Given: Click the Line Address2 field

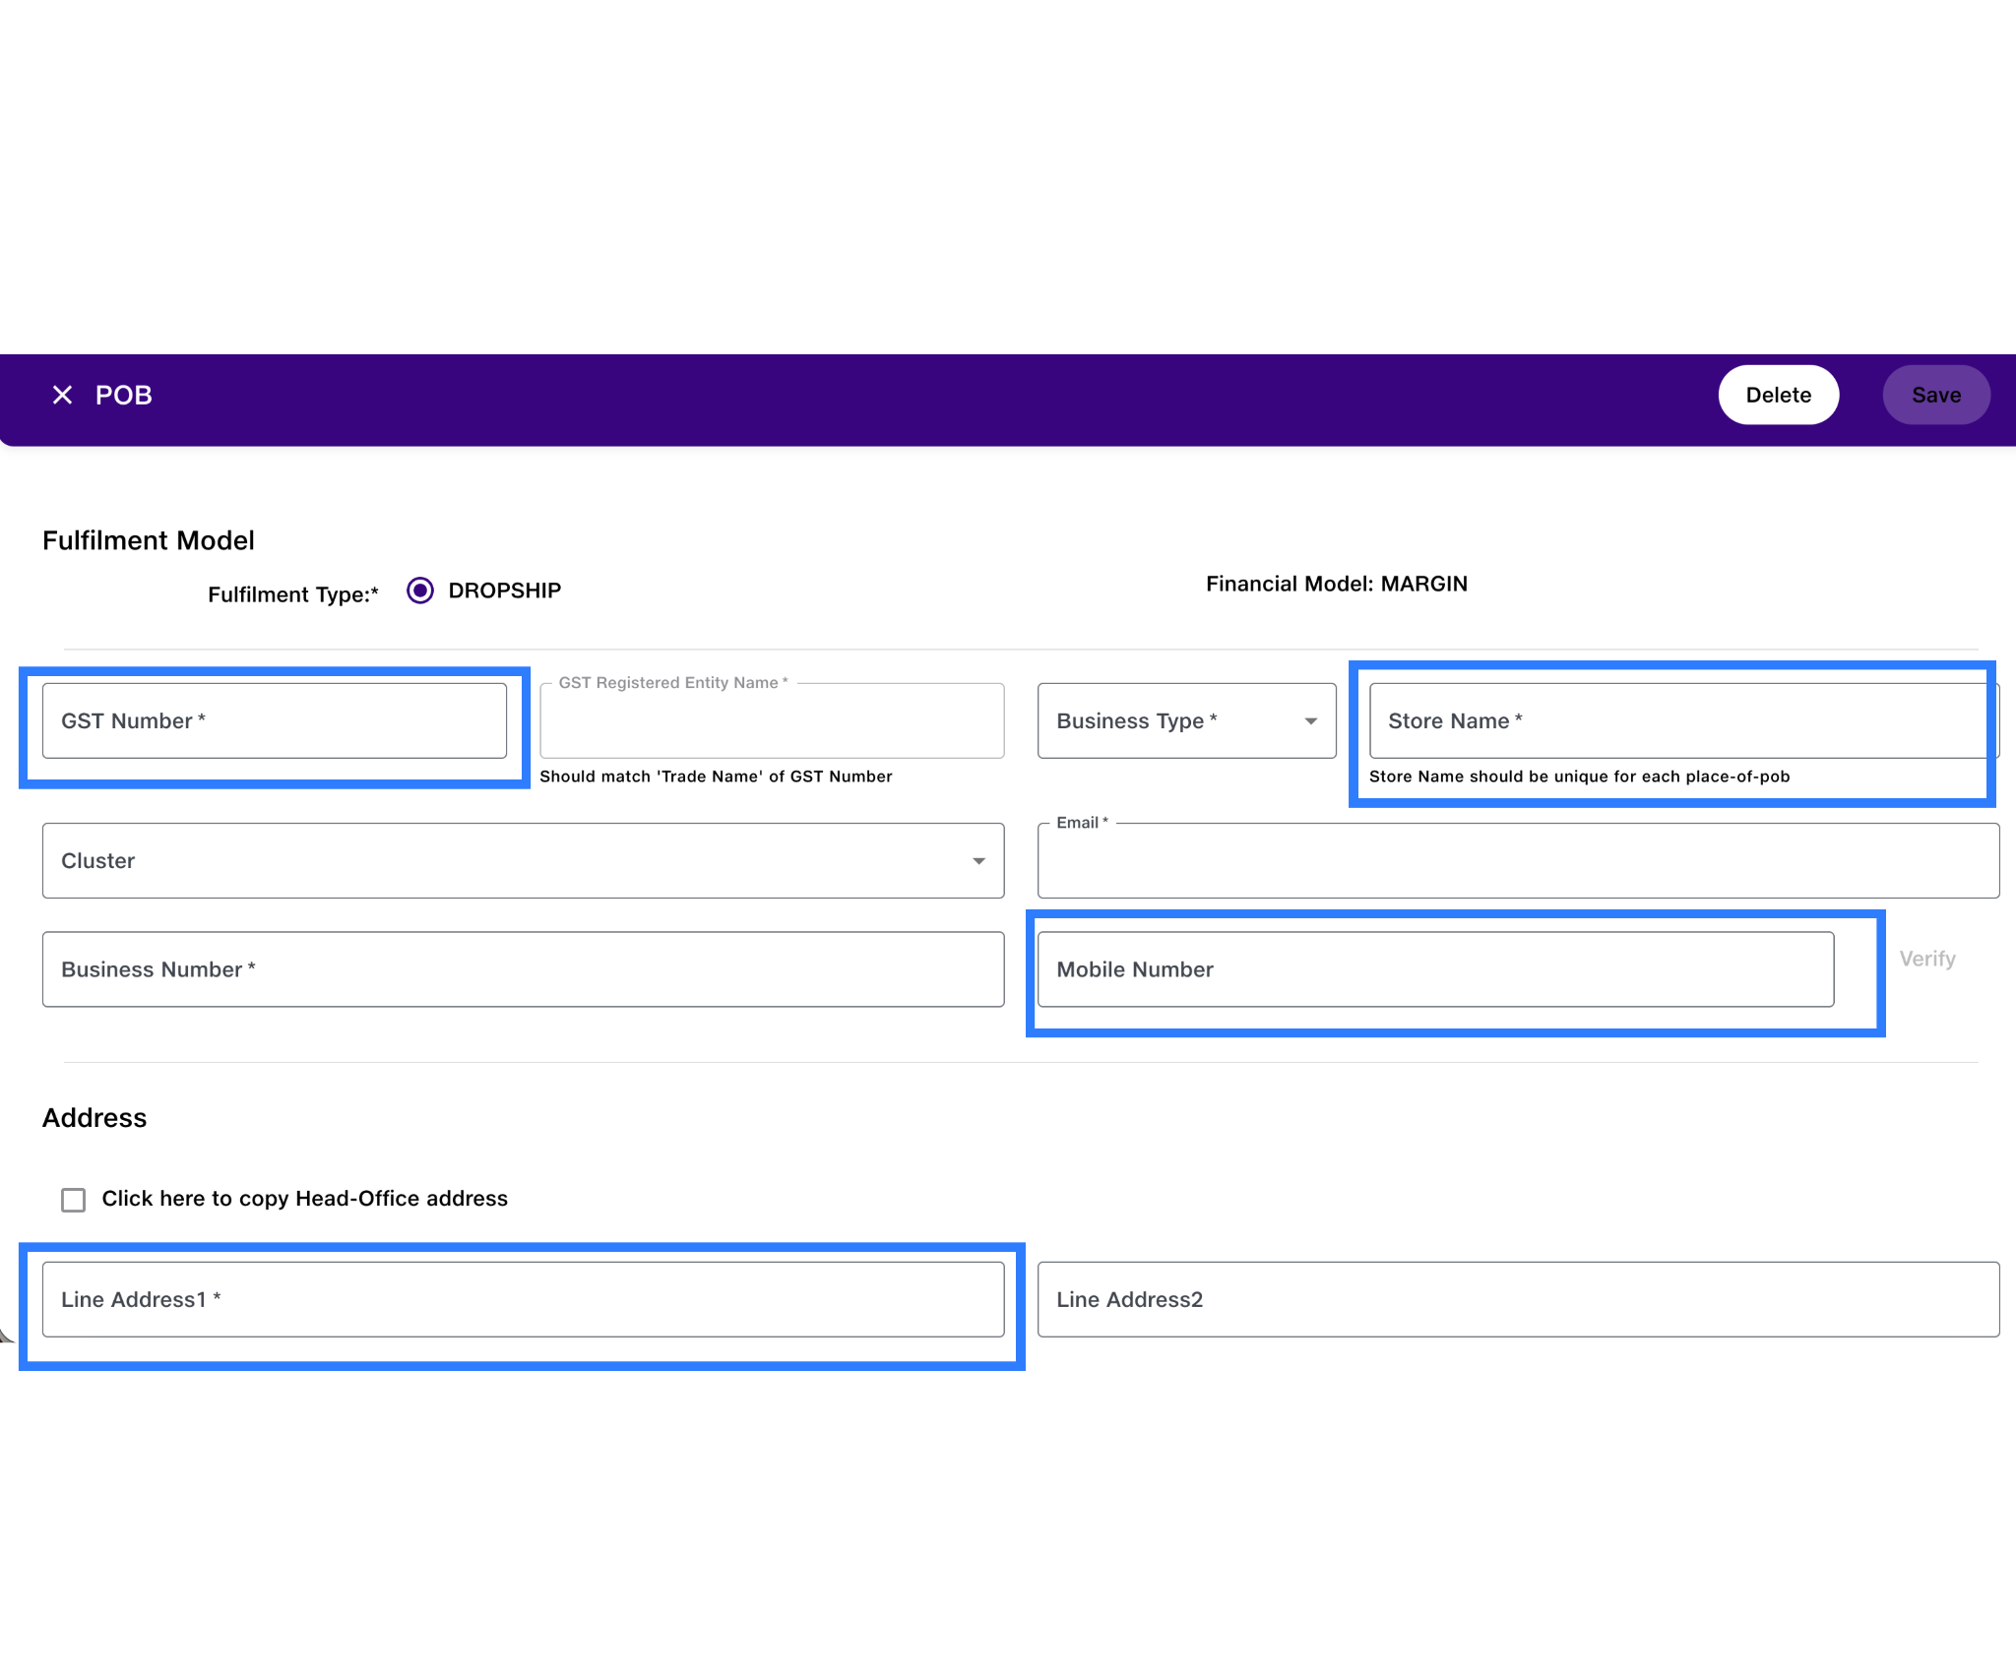Looking at the screenshot, I should 1517,1299.
